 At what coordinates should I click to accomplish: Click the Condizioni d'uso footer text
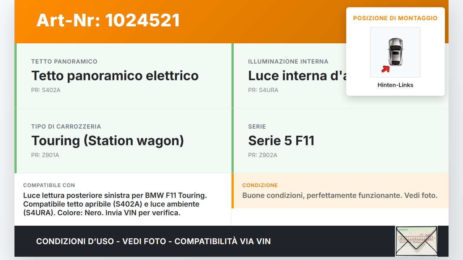point(153,241)
